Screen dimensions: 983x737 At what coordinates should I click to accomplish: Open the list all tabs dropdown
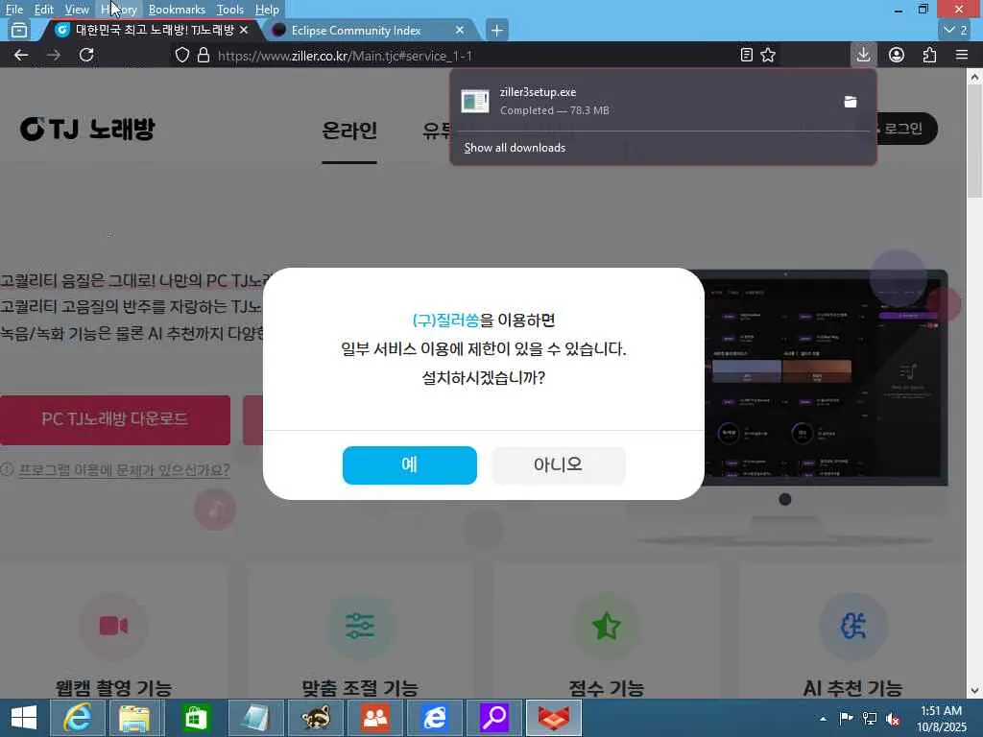click(x=955, y=30)
